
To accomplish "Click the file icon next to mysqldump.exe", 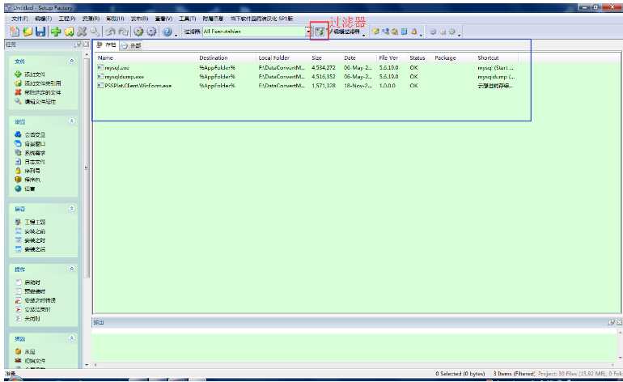I will 100,76.
